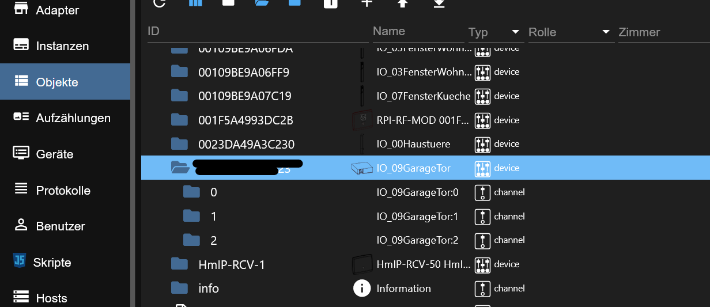Click the HmIP-RCV-50 device thumbnail

362,264
